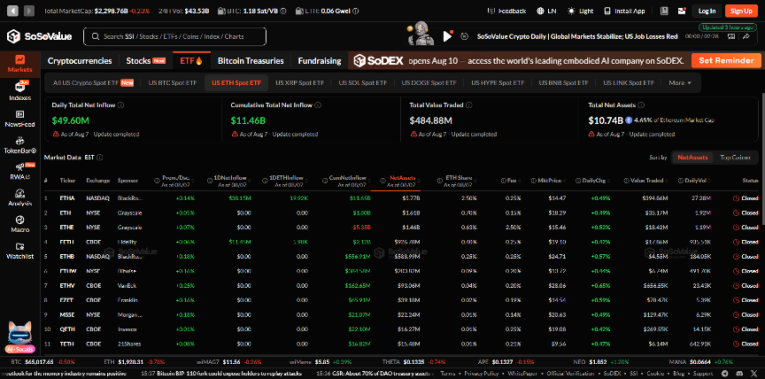Open the inbox notifications icon
The width and height of the screenshot is (765, 379).
(x=682, y=11)
